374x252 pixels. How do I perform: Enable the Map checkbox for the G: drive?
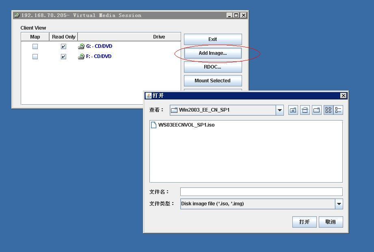click(35, 46)
